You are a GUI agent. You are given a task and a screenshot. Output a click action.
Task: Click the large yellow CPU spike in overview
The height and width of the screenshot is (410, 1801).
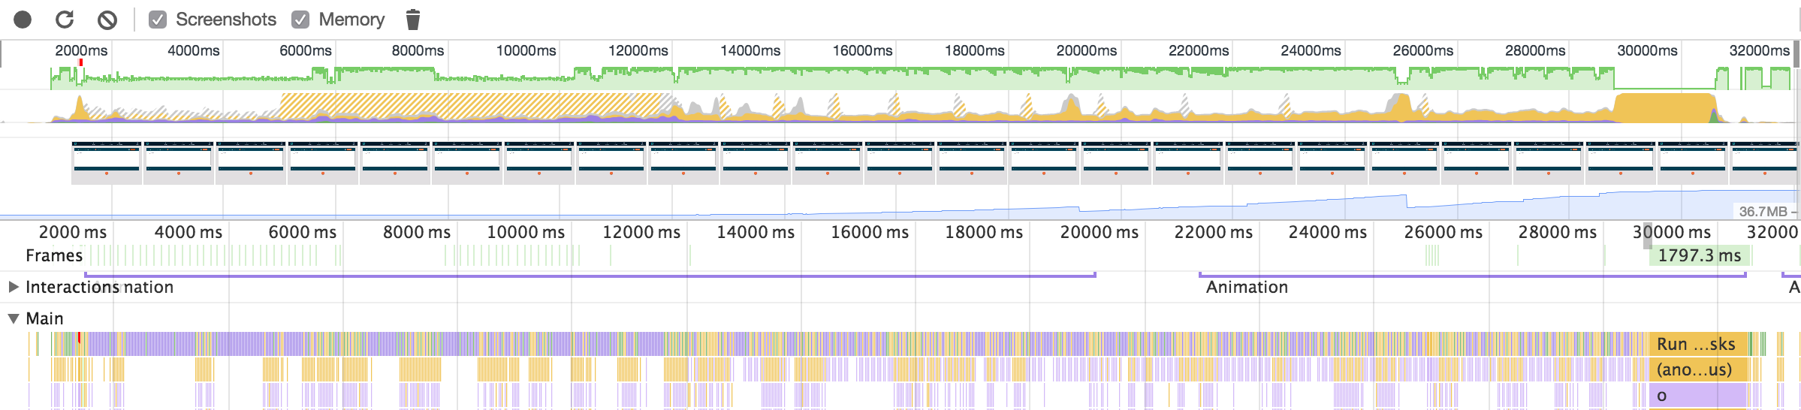1664,108
